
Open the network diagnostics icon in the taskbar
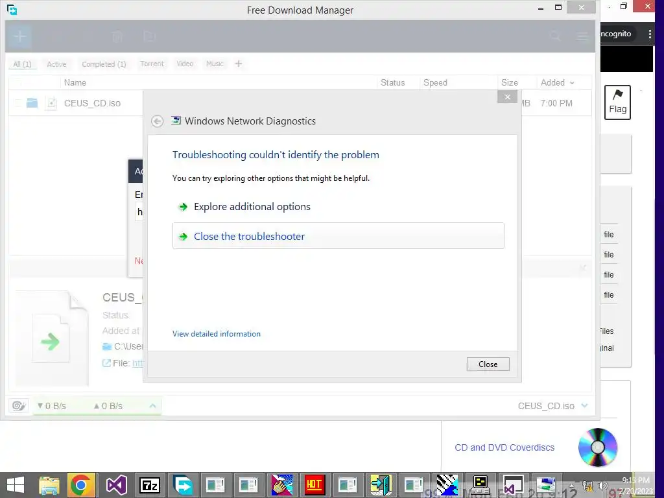(x=546, y=485)
